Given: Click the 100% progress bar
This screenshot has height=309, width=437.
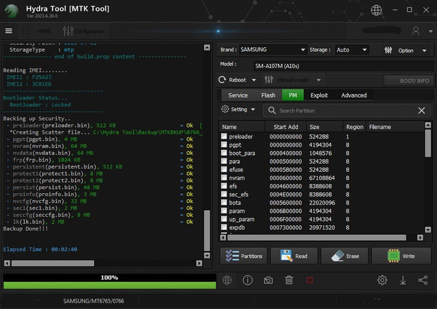Looking at the screenshot, I should tap(109, 281).
